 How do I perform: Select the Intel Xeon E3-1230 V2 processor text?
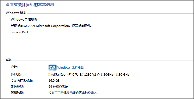tap(81, 75)
